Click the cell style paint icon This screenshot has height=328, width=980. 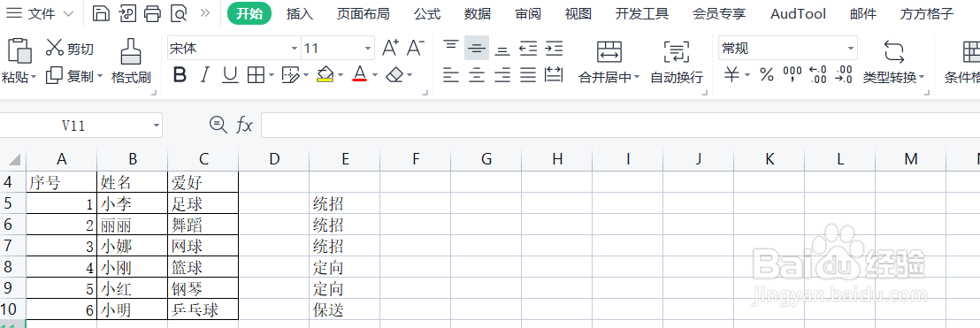pyautogui.click(x=291, y=76)
